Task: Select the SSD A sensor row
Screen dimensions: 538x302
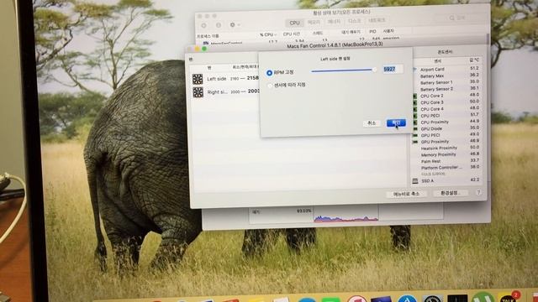Action: pos(446,180)
